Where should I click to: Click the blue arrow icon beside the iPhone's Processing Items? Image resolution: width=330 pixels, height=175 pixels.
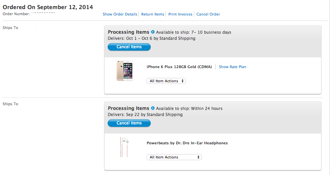click(153, 32)
